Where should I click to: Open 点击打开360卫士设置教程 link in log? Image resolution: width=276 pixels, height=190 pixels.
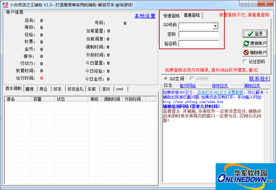point(220,92)
